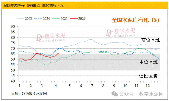Click the 2026 red legend line sample
The height and width of the screenshot is (101, 169).
[x=74, y=19]
